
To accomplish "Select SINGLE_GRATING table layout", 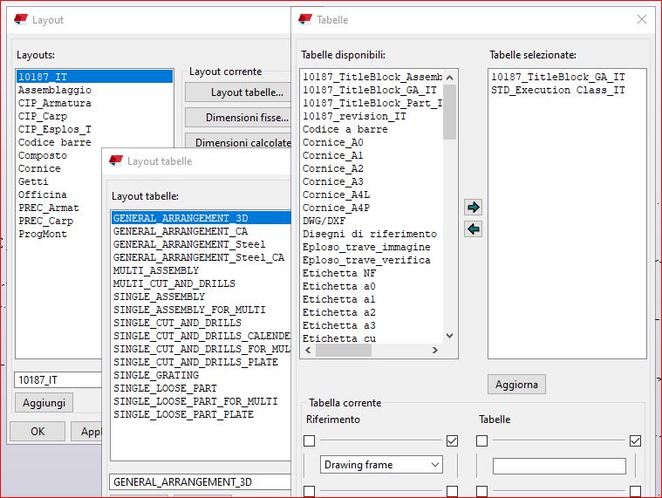I will pyautogui.click(x=156, y=375).
